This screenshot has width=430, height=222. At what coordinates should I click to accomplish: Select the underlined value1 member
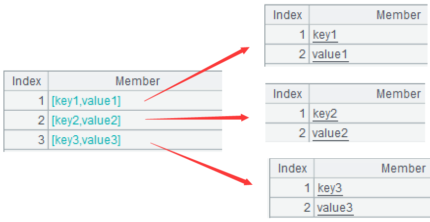pos(330,54)
